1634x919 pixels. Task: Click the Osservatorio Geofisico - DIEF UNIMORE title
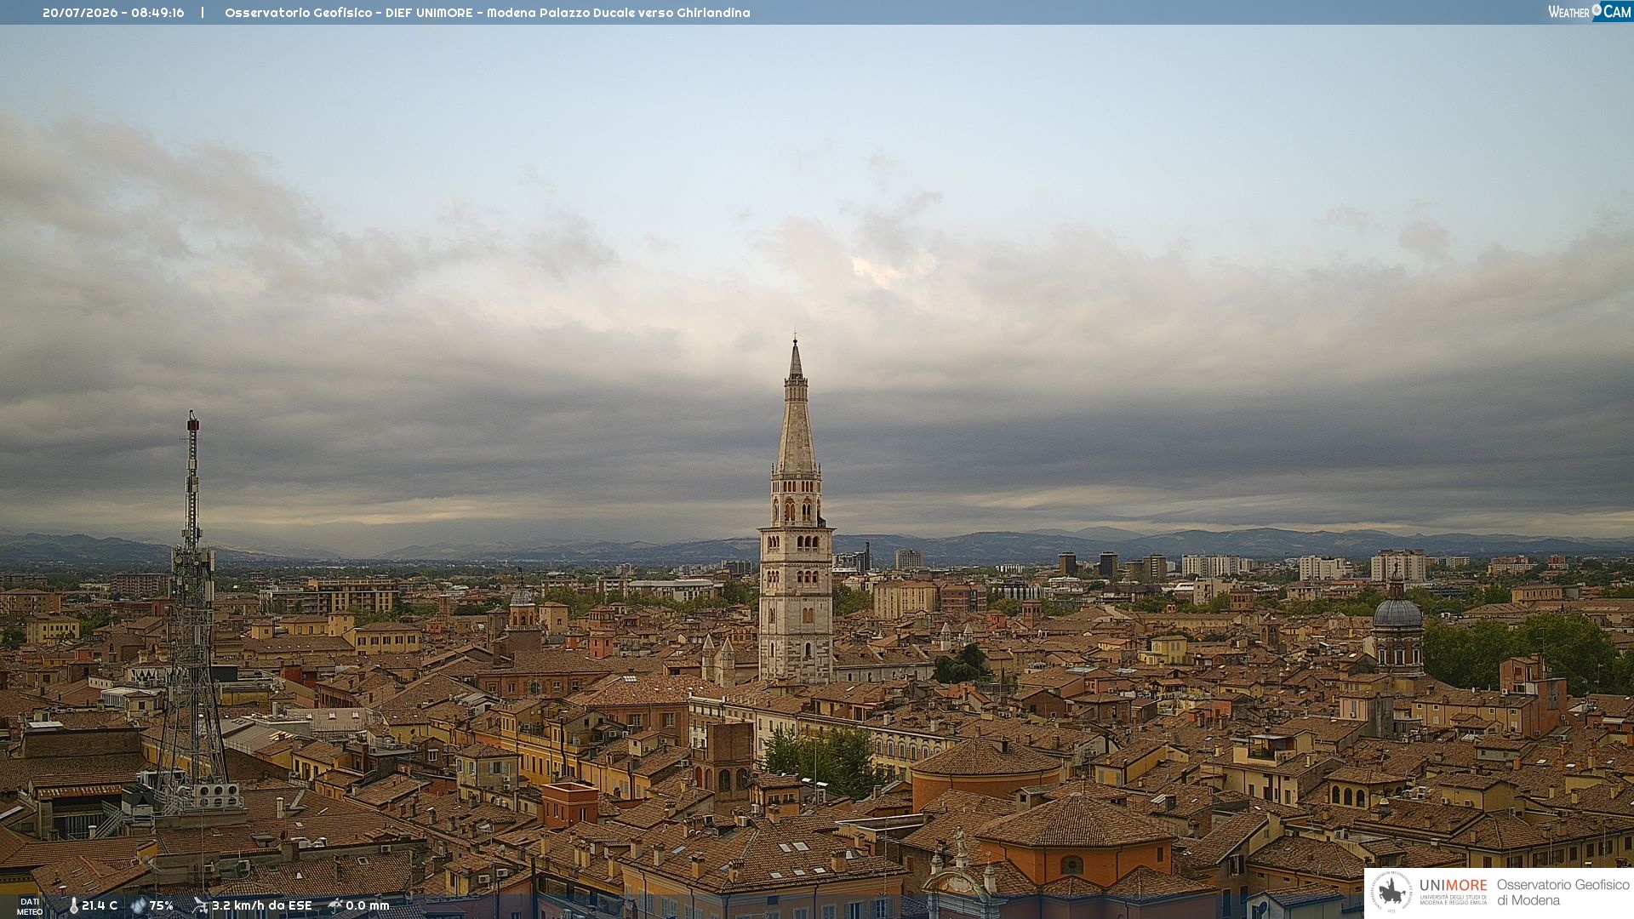pos(488,13)
